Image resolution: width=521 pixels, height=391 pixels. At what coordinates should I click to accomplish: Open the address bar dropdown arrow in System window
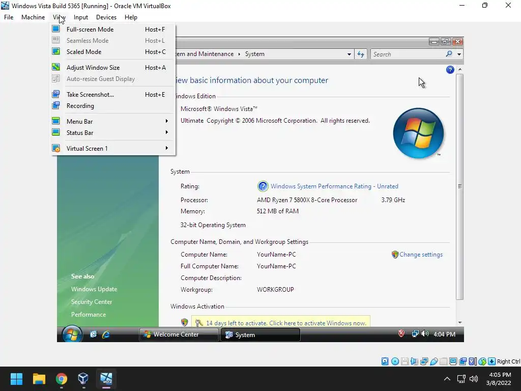coord(349,54)
